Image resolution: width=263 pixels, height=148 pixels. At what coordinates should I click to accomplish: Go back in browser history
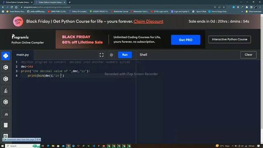point(3,7)
